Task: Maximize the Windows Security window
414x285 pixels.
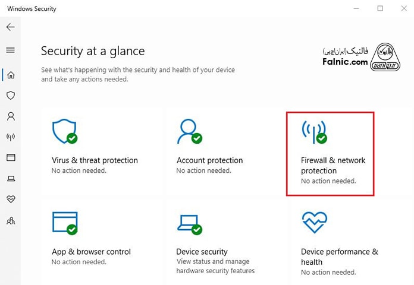Action: click(x=380, y=8)
